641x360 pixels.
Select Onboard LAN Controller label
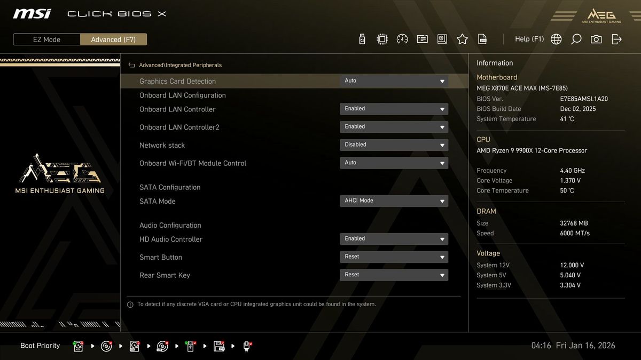point(177,109)
